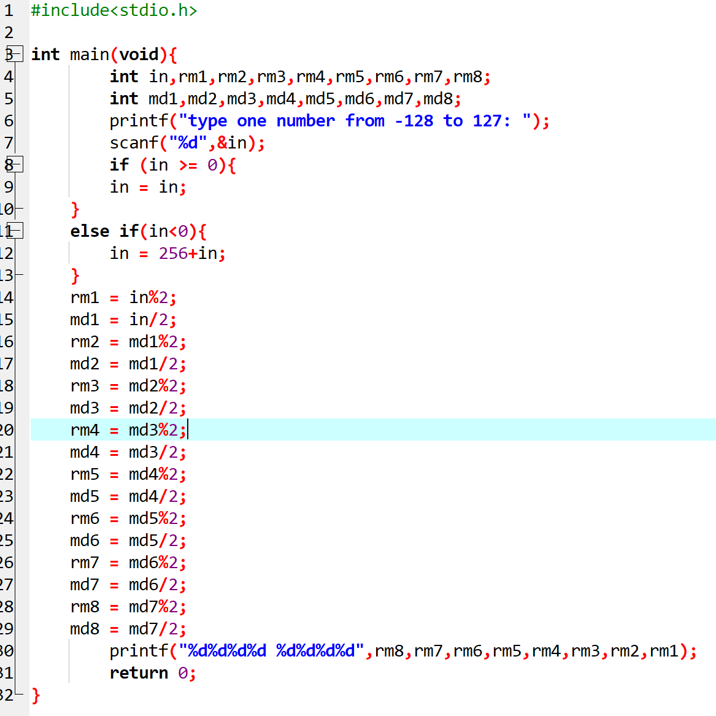The height and width of the screenshot is (716, 716).
Task: Click the 'md7 = md6/2;' statement
Action: point(128,585)
